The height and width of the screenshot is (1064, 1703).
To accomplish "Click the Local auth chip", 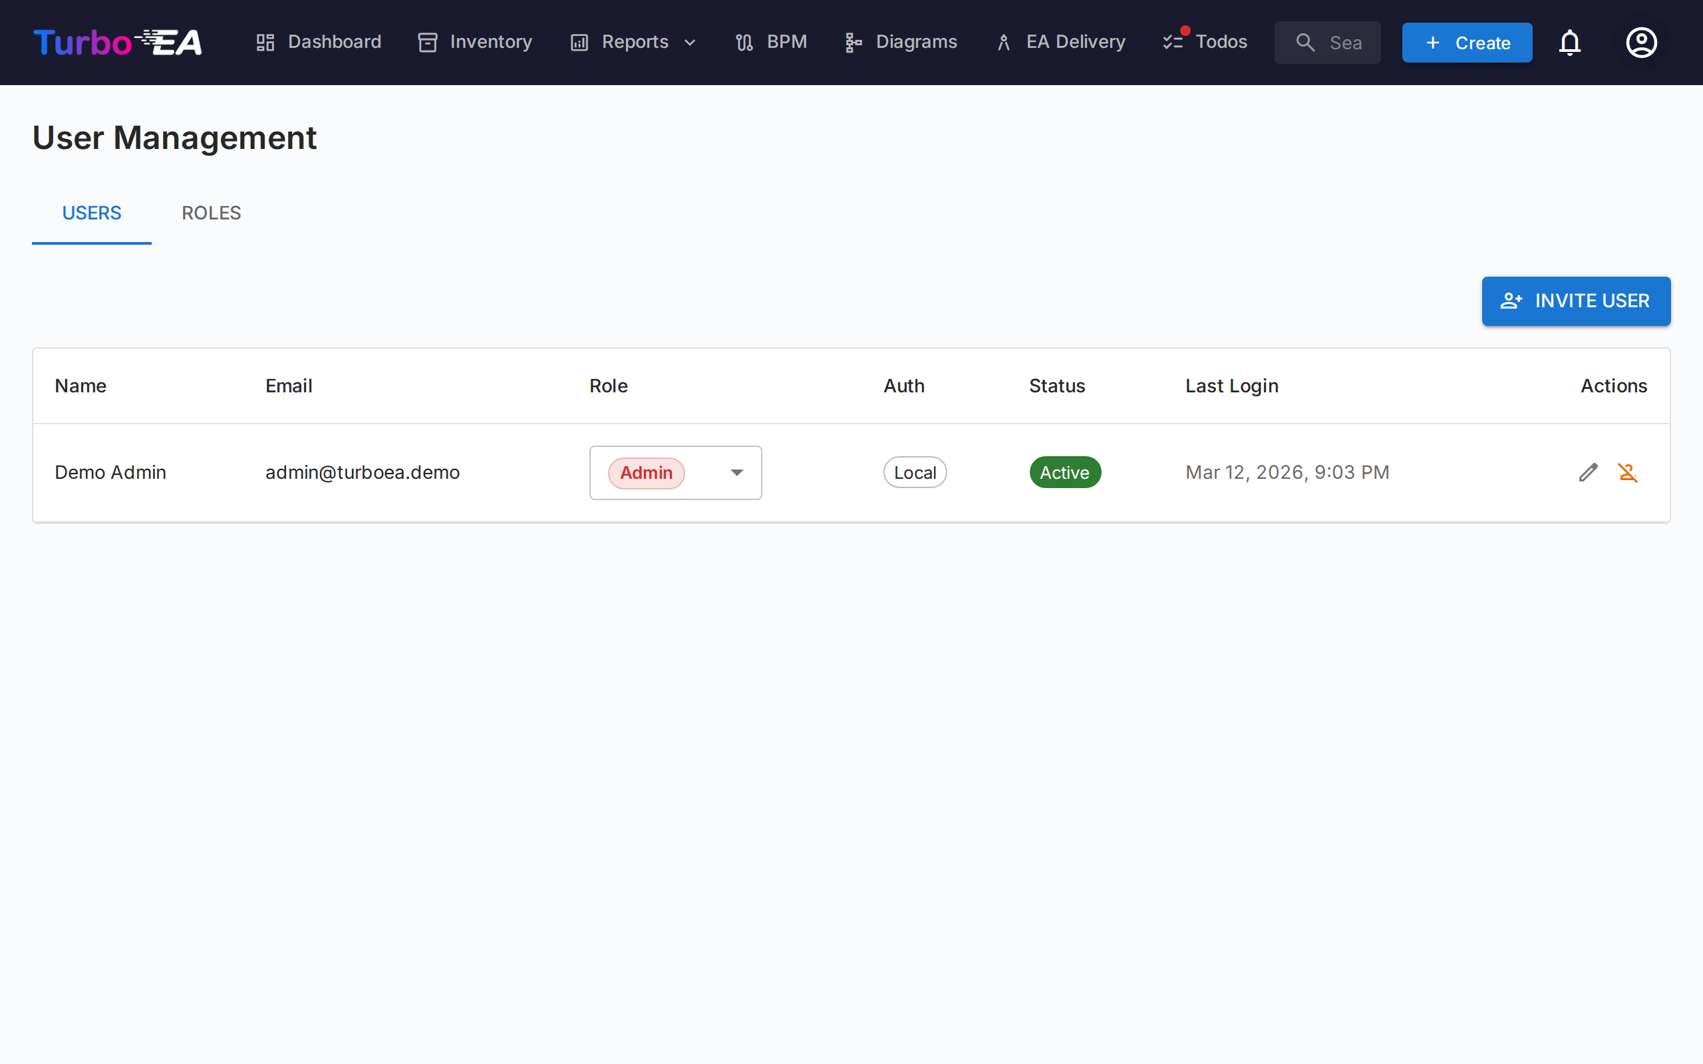I will pyautogui.click(x=914, y=471).
